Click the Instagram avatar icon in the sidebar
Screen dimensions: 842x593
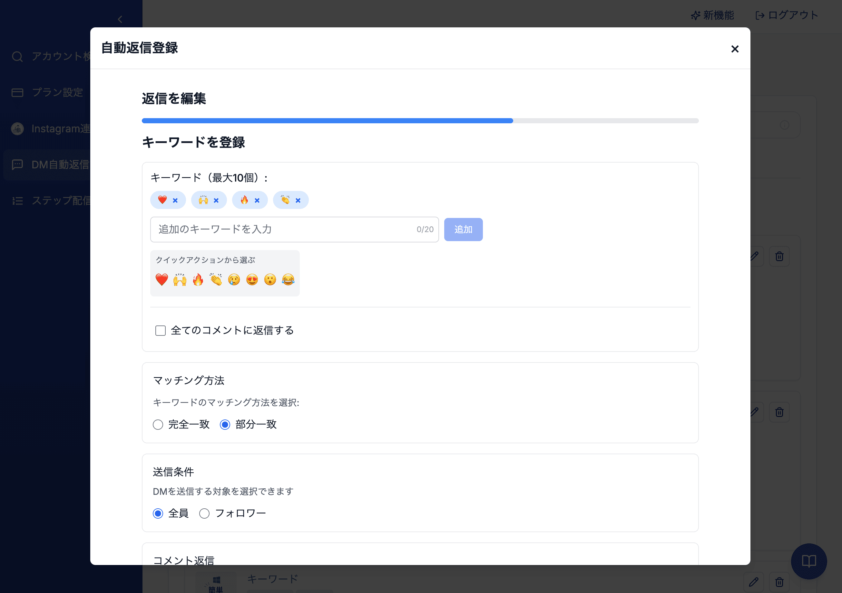(x=17, y=128)
